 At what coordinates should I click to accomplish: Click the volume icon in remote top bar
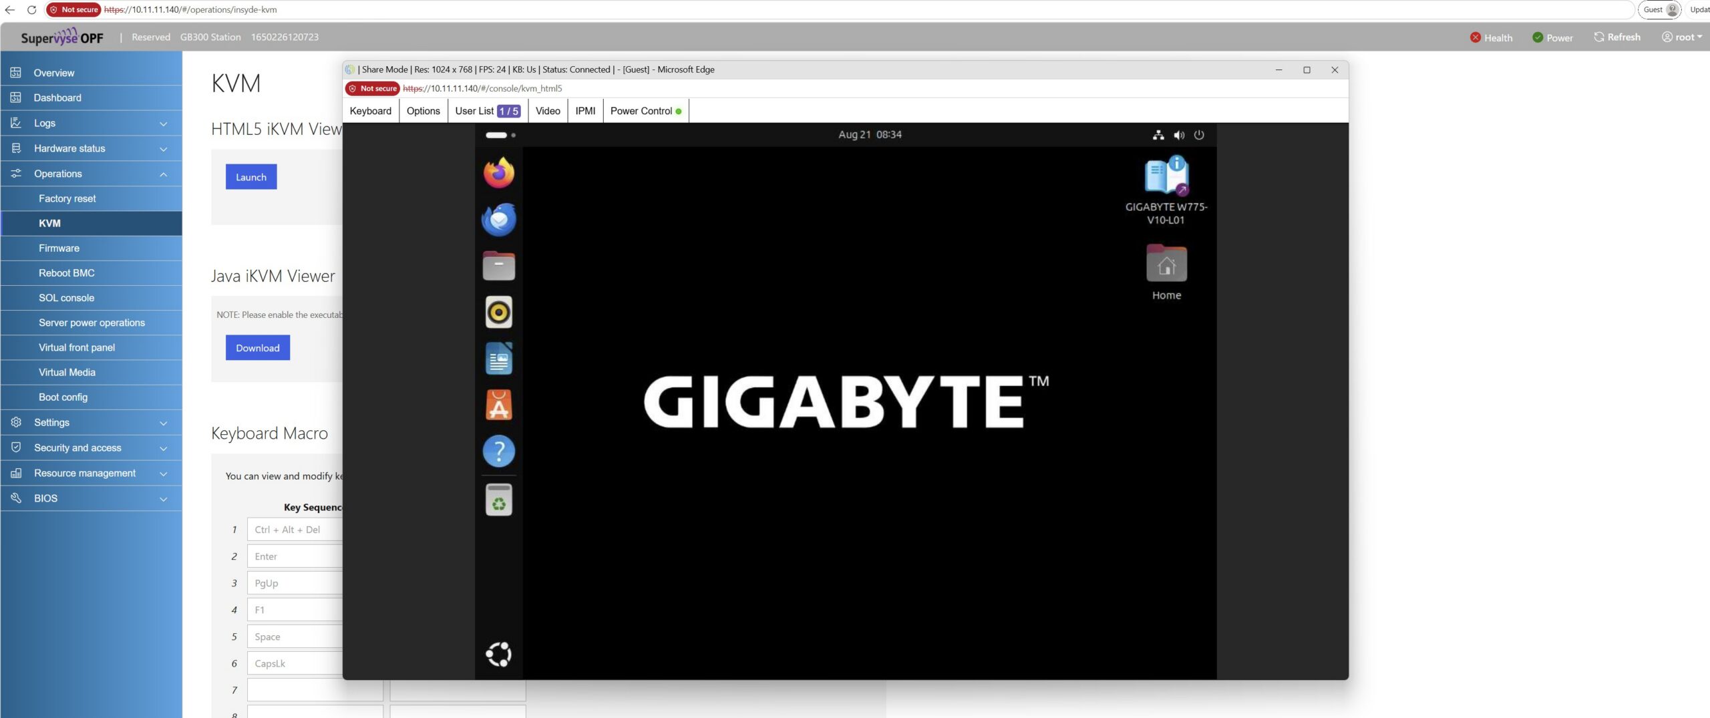tap(1179, 135)
